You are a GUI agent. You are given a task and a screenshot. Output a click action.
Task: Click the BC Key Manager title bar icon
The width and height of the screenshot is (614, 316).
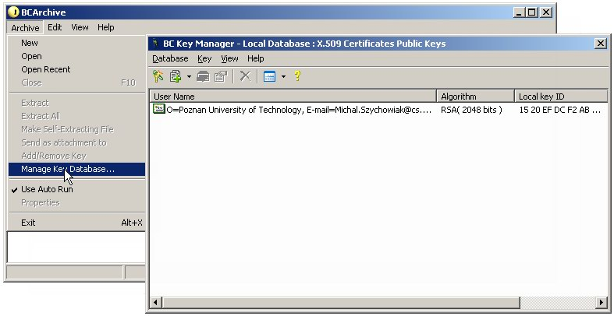pyautogui.click(x=156, y=44)
